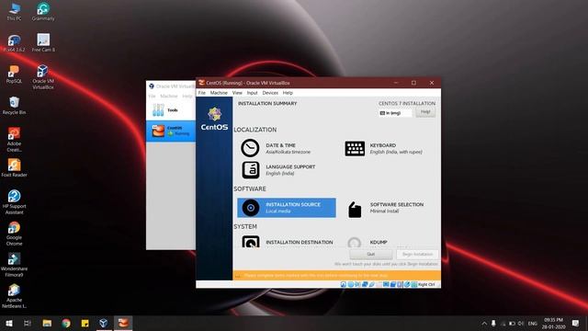The width and height of the screenshot is (588, 331).
Task: Select the Installation Source disc icon
Action: point(251,208)
